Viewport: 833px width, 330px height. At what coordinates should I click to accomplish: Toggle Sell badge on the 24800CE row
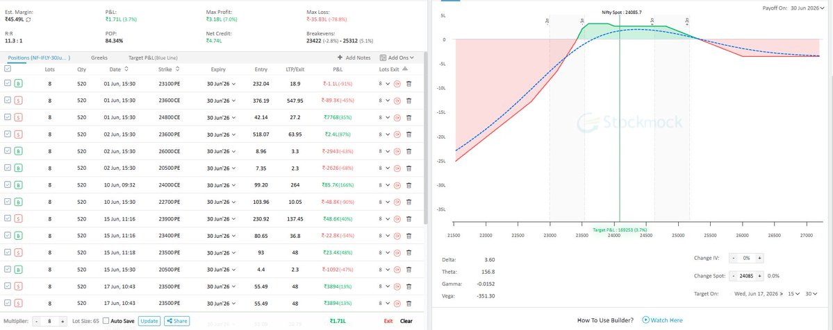click(18, 118)
